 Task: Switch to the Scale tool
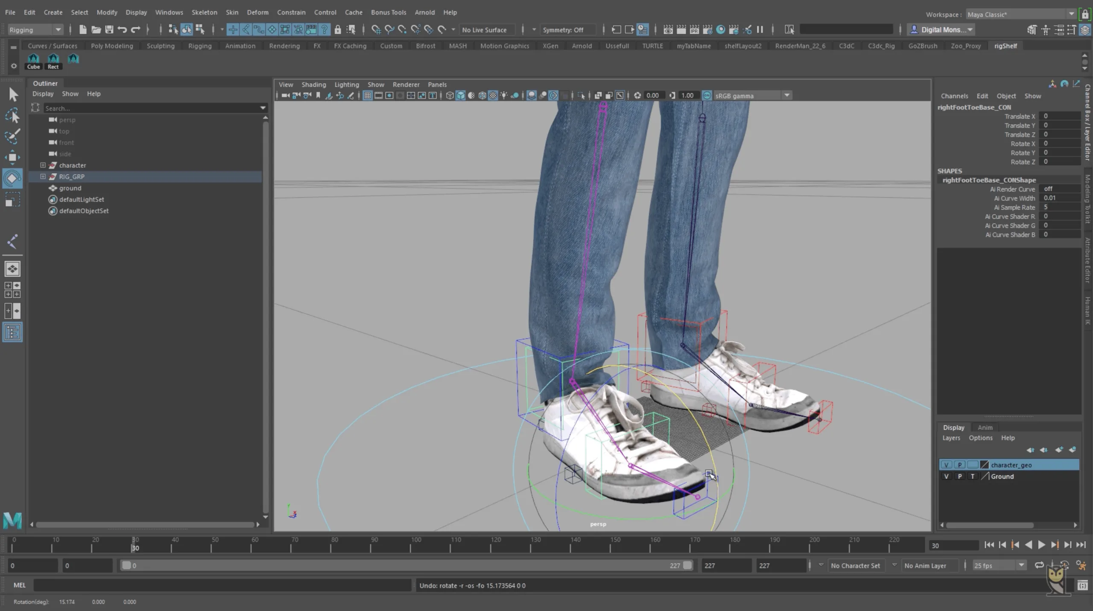13,199
